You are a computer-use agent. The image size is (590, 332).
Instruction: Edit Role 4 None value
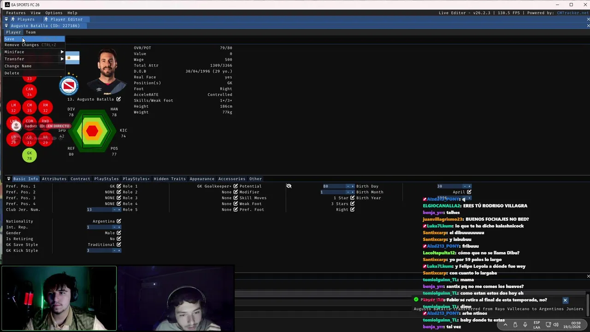(x=236, y=204)
